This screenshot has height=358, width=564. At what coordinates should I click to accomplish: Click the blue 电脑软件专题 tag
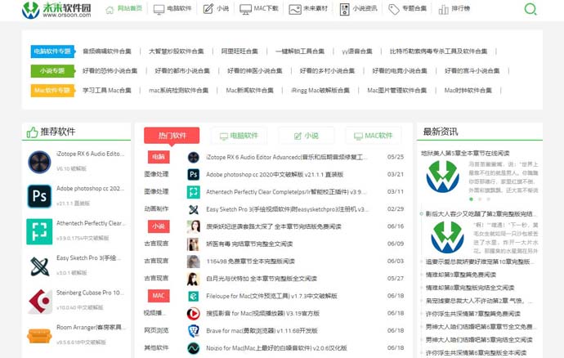(x=52, y=51)
